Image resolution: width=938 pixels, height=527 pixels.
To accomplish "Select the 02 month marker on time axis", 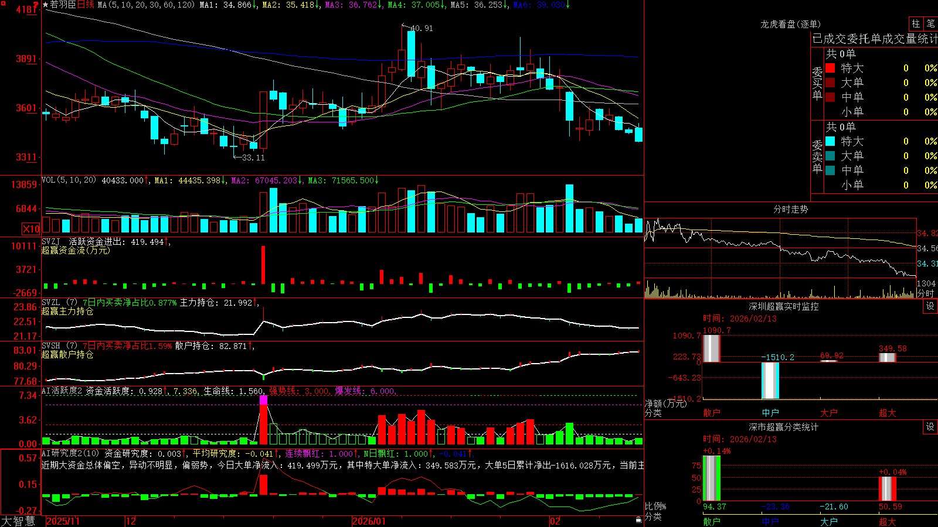I will click(x=555, y=521).
